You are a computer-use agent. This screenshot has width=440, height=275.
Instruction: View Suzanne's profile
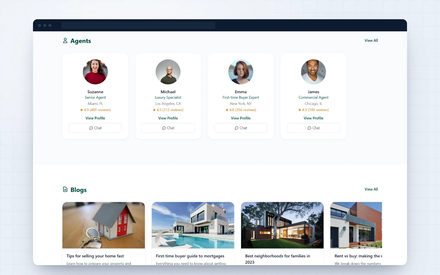tap(95, 118)
